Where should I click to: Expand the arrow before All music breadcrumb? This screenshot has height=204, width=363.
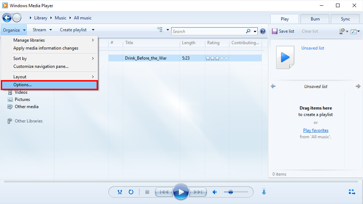coord(70,18)
